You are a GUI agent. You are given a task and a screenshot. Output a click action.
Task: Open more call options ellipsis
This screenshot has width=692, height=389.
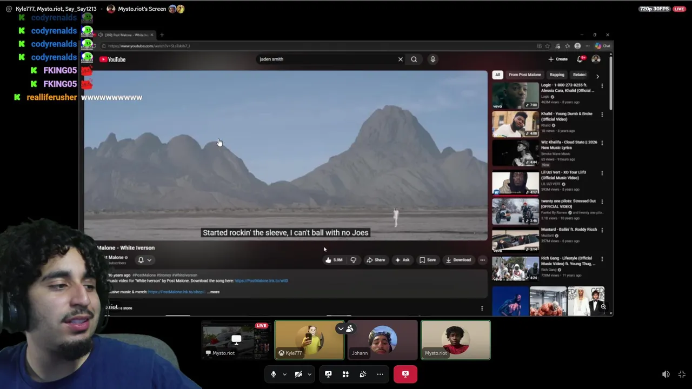(x=380, y=374)
